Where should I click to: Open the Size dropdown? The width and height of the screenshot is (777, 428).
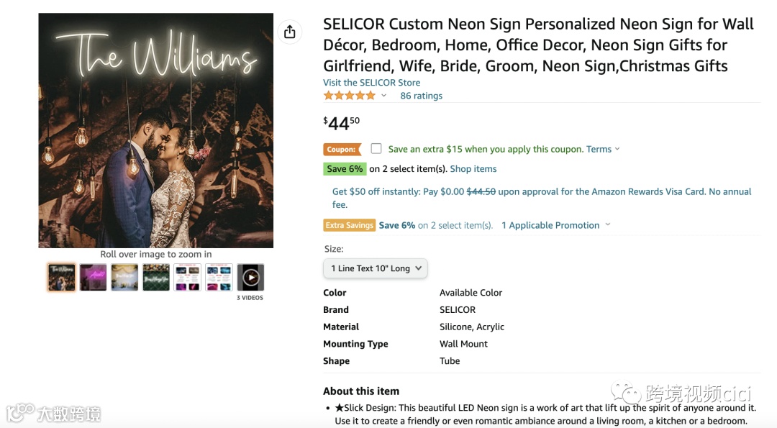click(x=376, y=268)
